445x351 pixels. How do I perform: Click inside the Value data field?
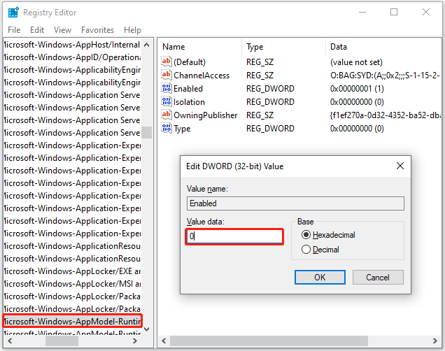click(x=234, y=236)
